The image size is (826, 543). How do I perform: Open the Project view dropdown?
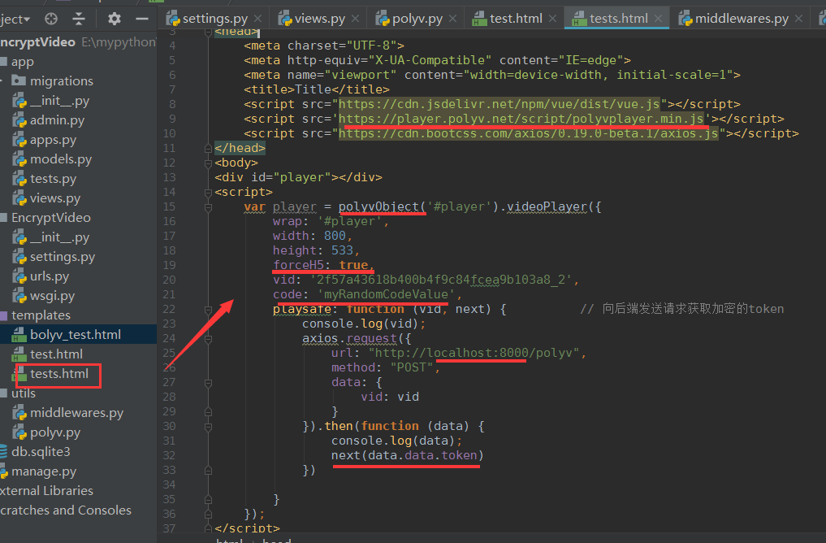click(15, 20)
